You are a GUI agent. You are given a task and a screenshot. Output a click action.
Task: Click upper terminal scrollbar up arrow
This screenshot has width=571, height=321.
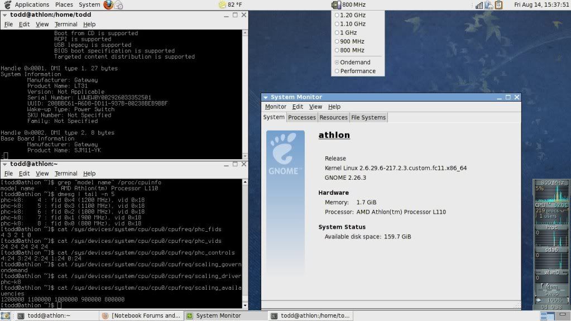click(x=245, y=33)
